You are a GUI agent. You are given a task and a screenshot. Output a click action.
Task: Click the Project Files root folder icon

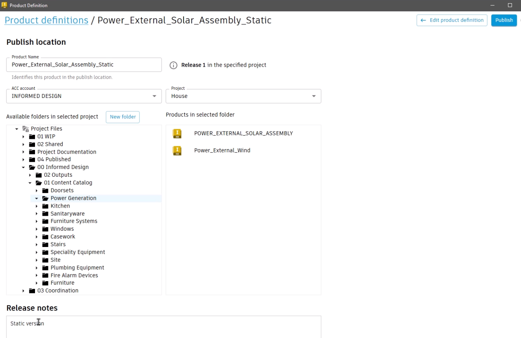[x=26, y=129]
